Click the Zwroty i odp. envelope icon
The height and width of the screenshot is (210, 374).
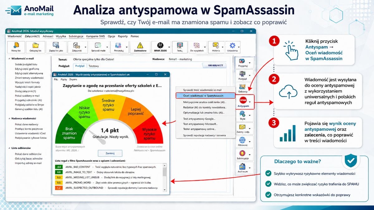point(242,127)
